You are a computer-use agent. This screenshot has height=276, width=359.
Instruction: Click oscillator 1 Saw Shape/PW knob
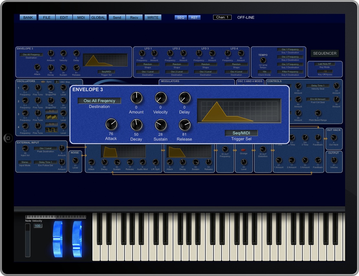click(50, 87)
